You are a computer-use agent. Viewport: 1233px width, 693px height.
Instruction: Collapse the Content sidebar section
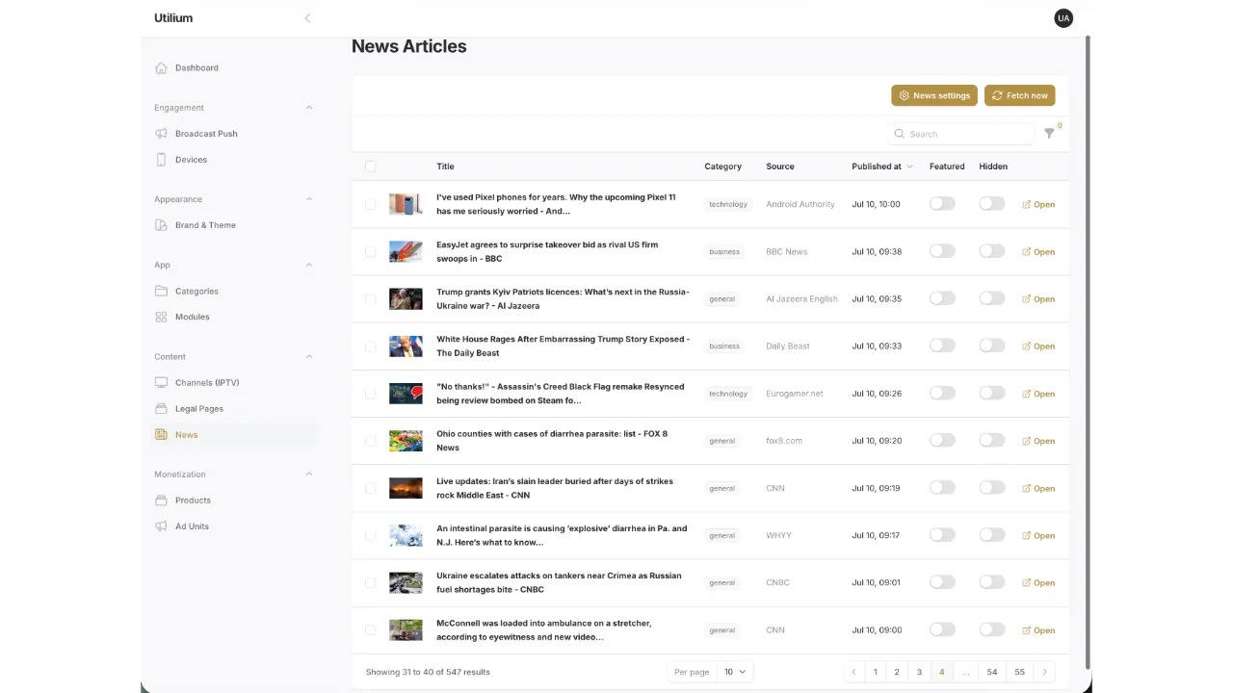(309, 357)
